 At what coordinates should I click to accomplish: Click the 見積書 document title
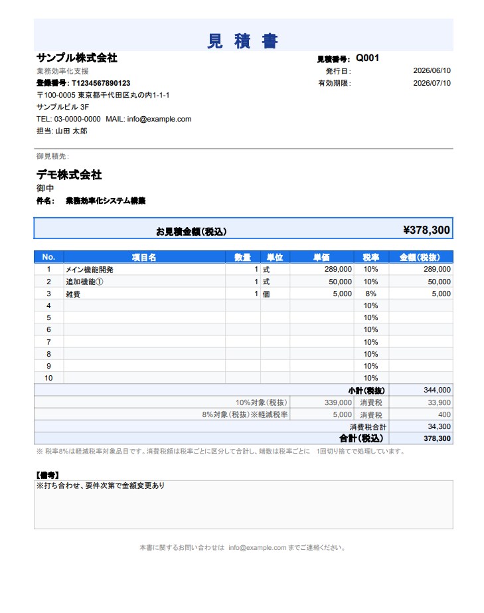(242, 41)
